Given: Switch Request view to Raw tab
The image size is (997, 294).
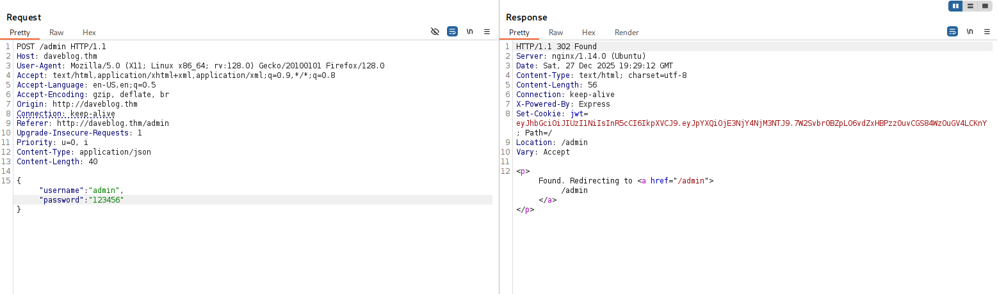Looking at the screenshot, I should point(56,33).
